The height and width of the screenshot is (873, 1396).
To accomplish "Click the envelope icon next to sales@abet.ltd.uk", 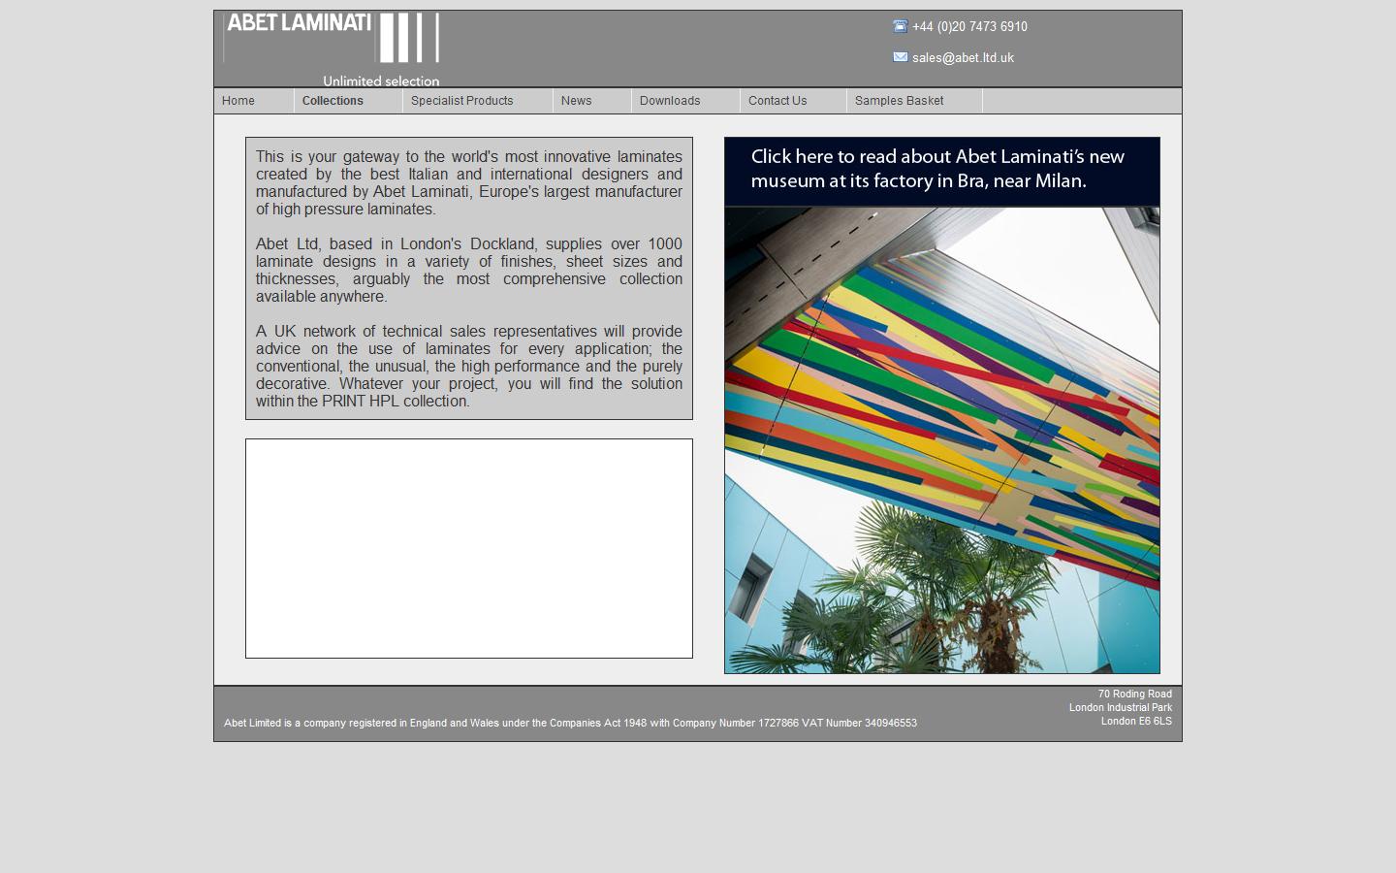I will [901, 57].
